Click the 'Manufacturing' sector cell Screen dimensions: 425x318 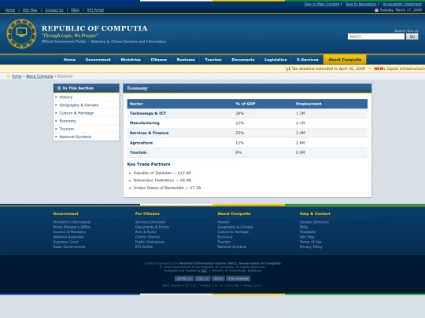coord(145,123)
